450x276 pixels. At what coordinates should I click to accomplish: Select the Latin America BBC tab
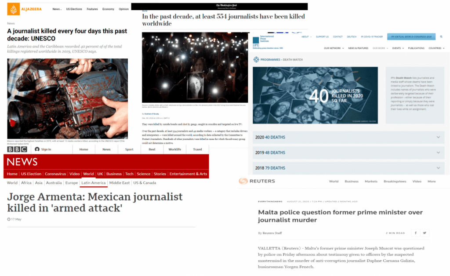(94, 183)
